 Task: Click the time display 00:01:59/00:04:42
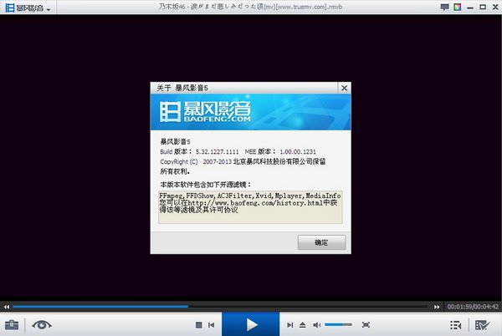[x=473, y=307]
